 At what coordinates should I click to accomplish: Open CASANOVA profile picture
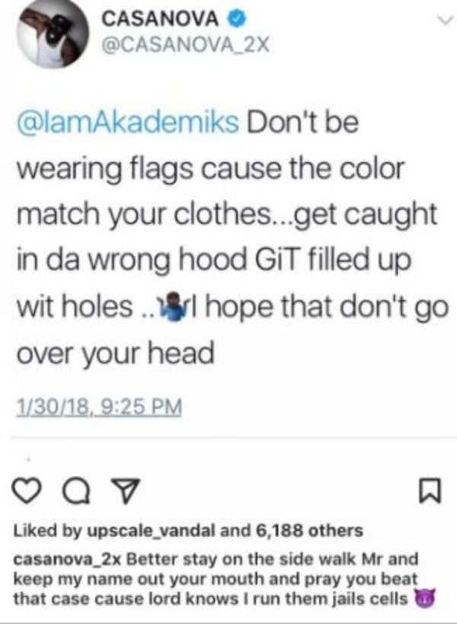(x=52, y=34)
